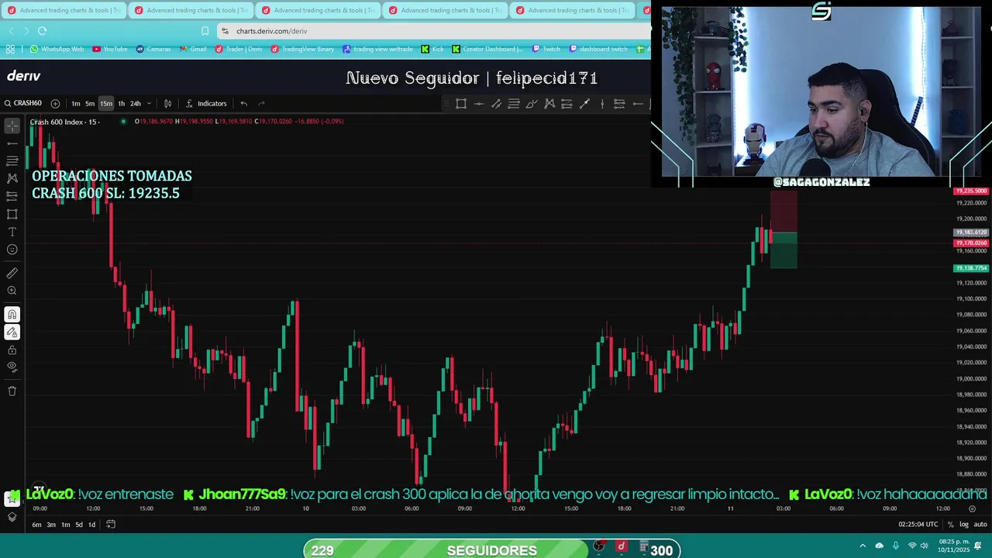Open the Gmail bookmark
The height and width of the screenshot is (558, 992).
[x=192, y=49]
